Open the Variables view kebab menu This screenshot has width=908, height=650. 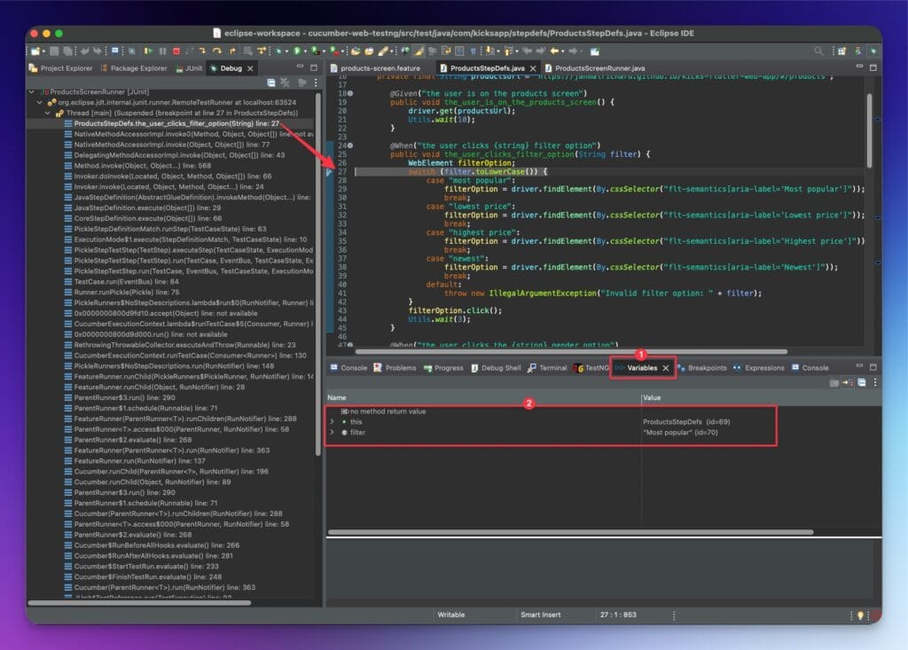[x=875, y=382]
